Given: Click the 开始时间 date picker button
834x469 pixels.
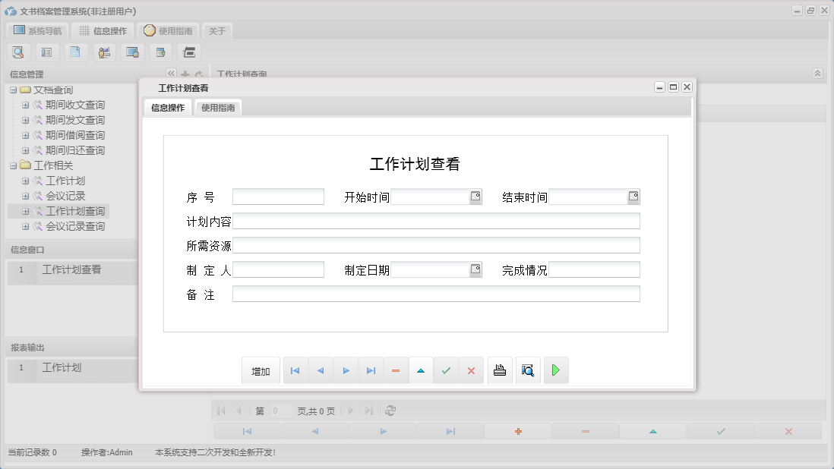Looking at the screenshot, I should pos(476,196).
